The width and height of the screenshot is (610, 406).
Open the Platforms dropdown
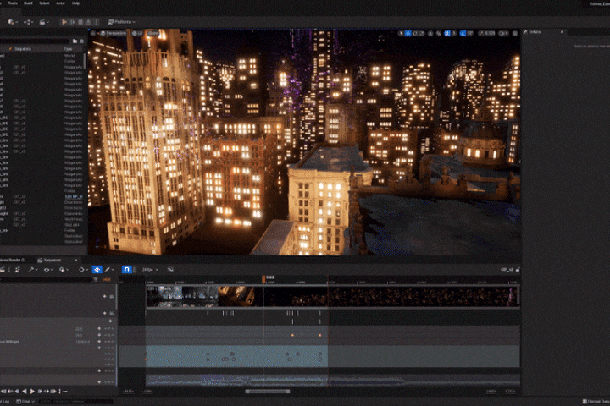[x=121, y=22]
